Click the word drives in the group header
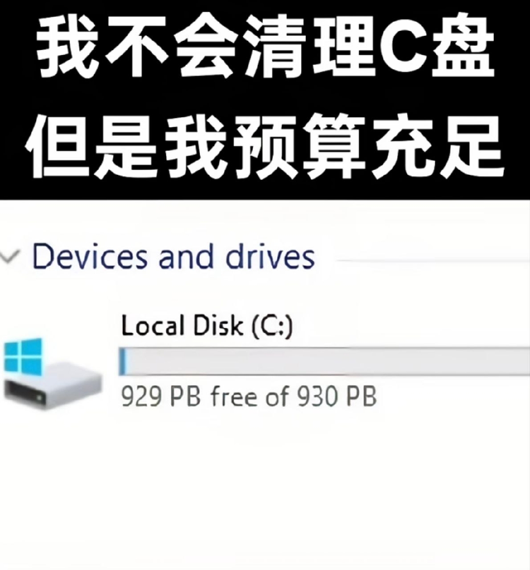The height and width of the screenshot is (570, 530). click(270, 257)
